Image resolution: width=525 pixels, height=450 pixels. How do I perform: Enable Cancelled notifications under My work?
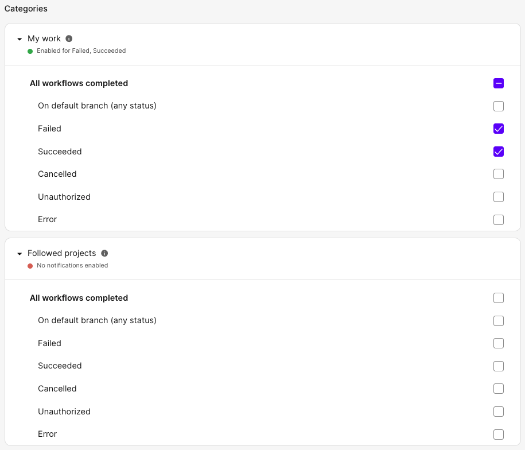pos(498,174)
